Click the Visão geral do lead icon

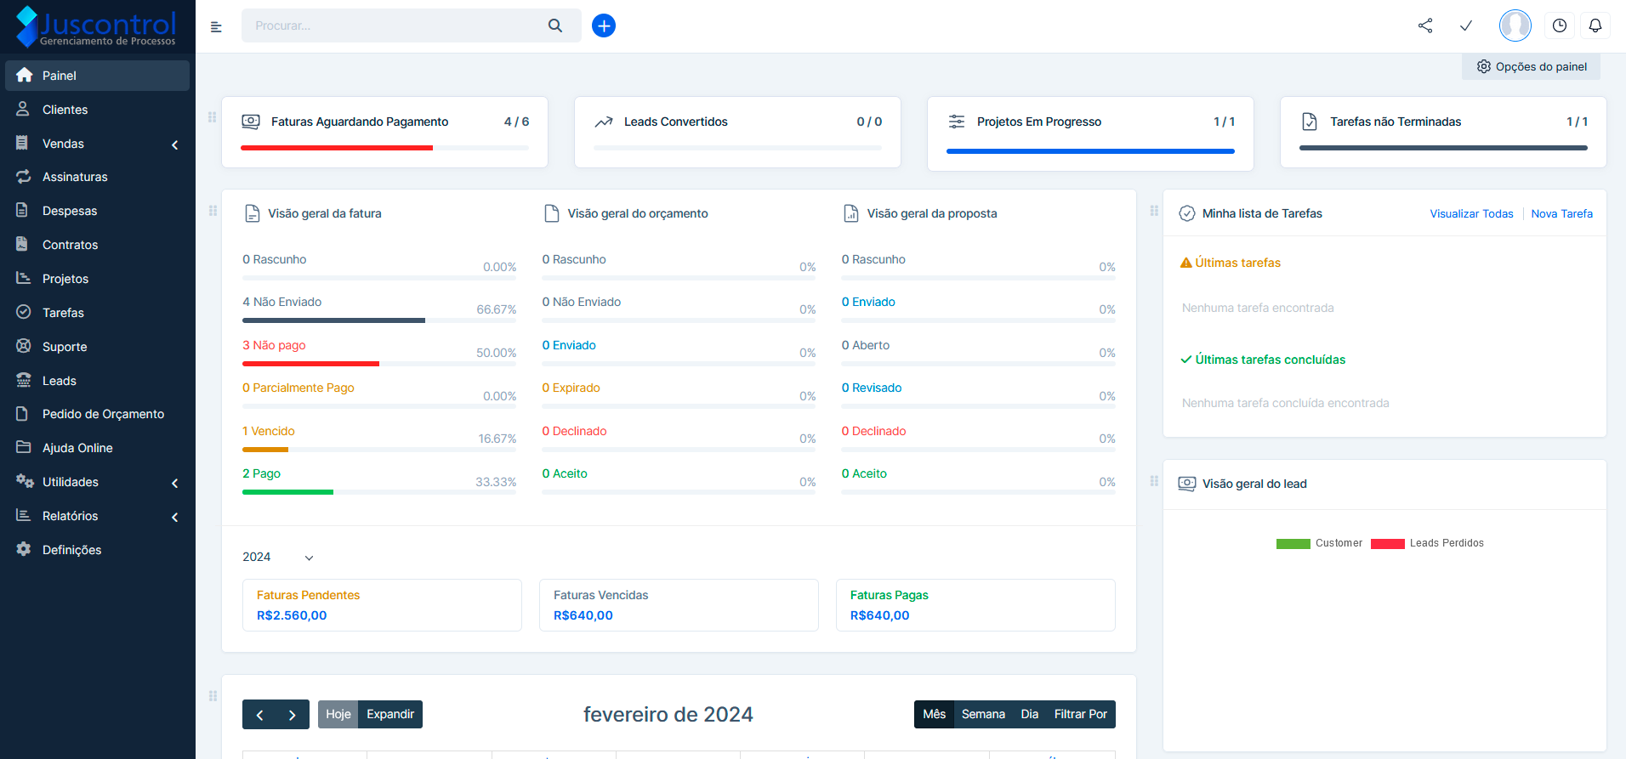click(1187, 484)
